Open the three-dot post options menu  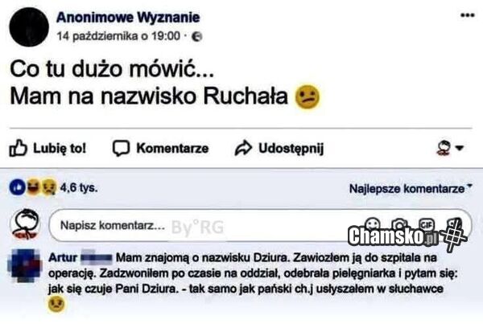pyautogui.click(x=467, y=15)
